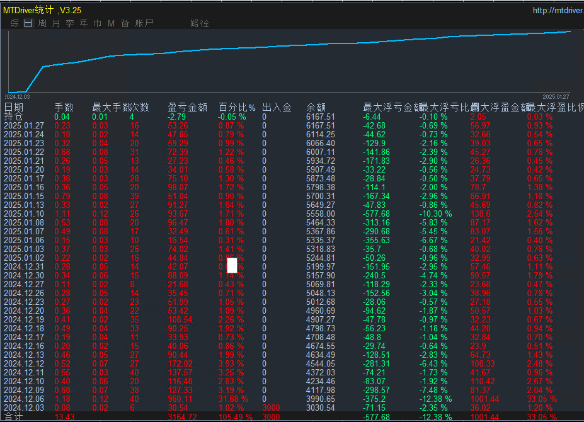This screenshot has width=584, height=422.
Task: Click the 3990.65 balance value
Action: pos(321,399)
